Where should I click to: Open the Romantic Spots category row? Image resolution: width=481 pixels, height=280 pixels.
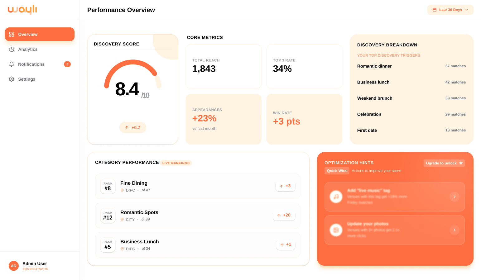(198, 216)
